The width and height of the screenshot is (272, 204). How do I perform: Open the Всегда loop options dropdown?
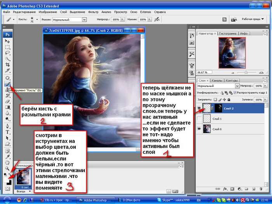tap(30, 191)
